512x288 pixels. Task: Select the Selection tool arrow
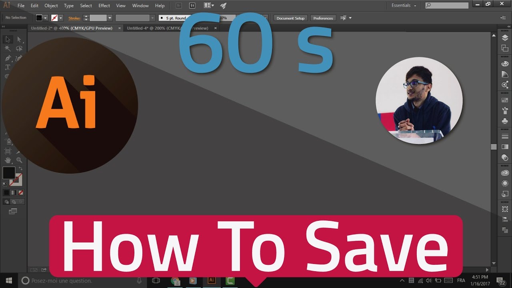[8, 39]
